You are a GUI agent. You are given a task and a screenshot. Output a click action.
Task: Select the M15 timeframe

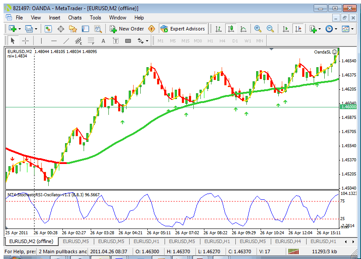185,41
